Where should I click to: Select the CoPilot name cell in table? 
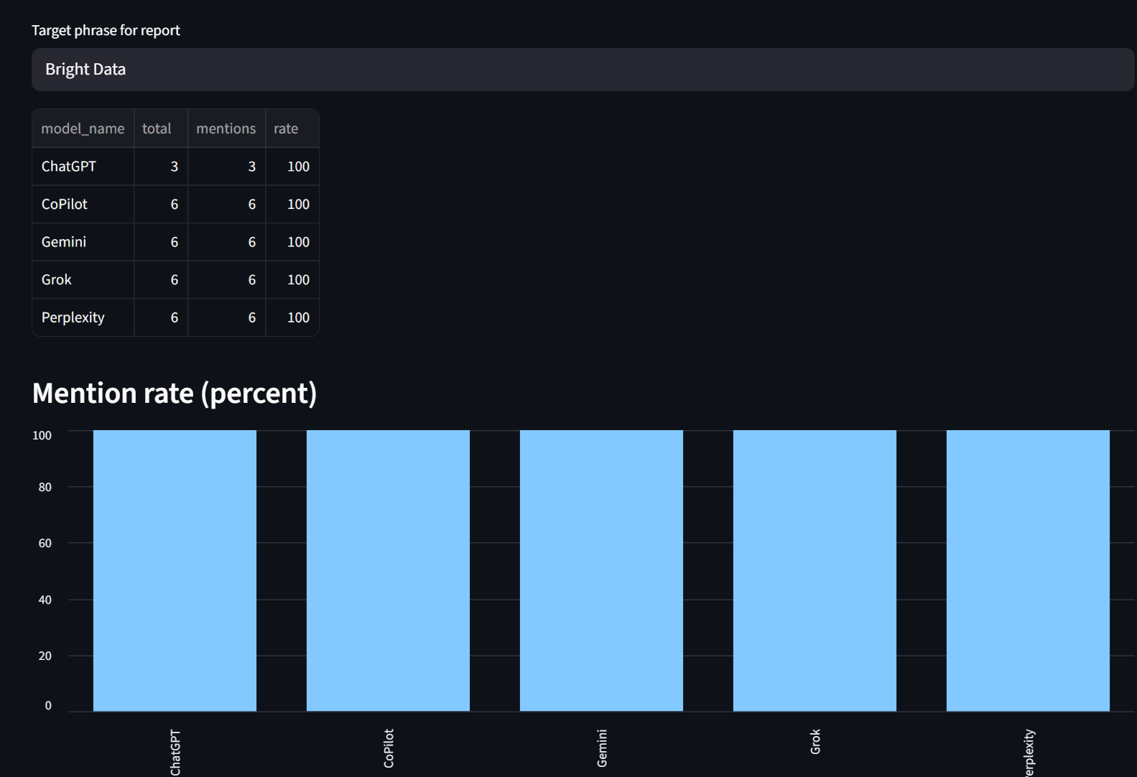(x=83, y=205)
